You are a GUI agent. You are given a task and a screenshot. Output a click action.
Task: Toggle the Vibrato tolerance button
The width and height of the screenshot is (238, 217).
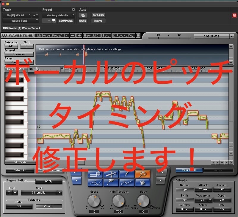[x=48, y=206]
